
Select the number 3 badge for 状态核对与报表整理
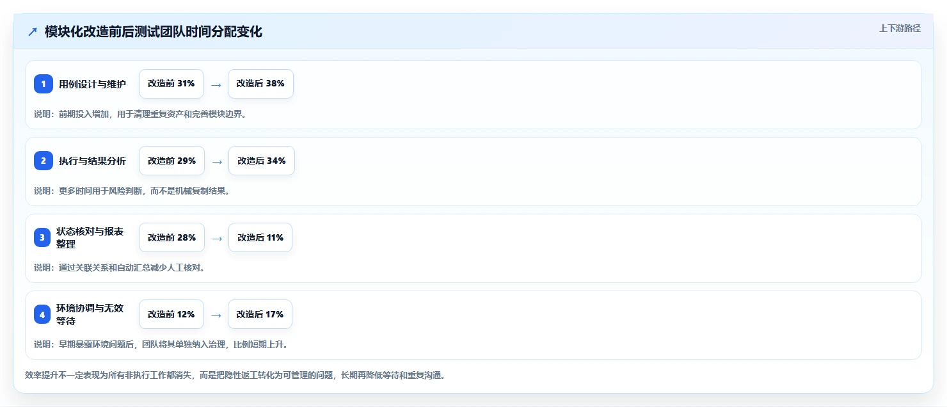tap(44, 237)
